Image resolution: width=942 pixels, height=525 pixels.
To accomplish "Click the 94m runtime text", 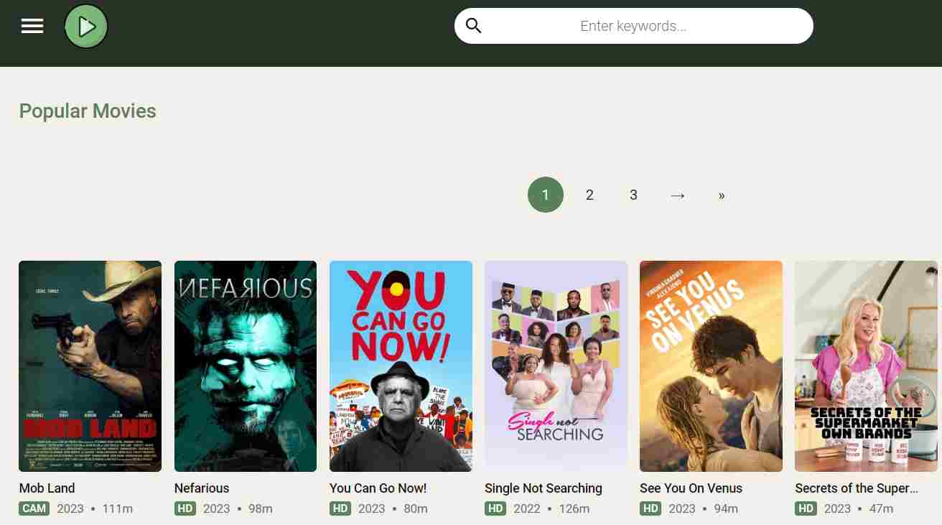I will point(726,508).
